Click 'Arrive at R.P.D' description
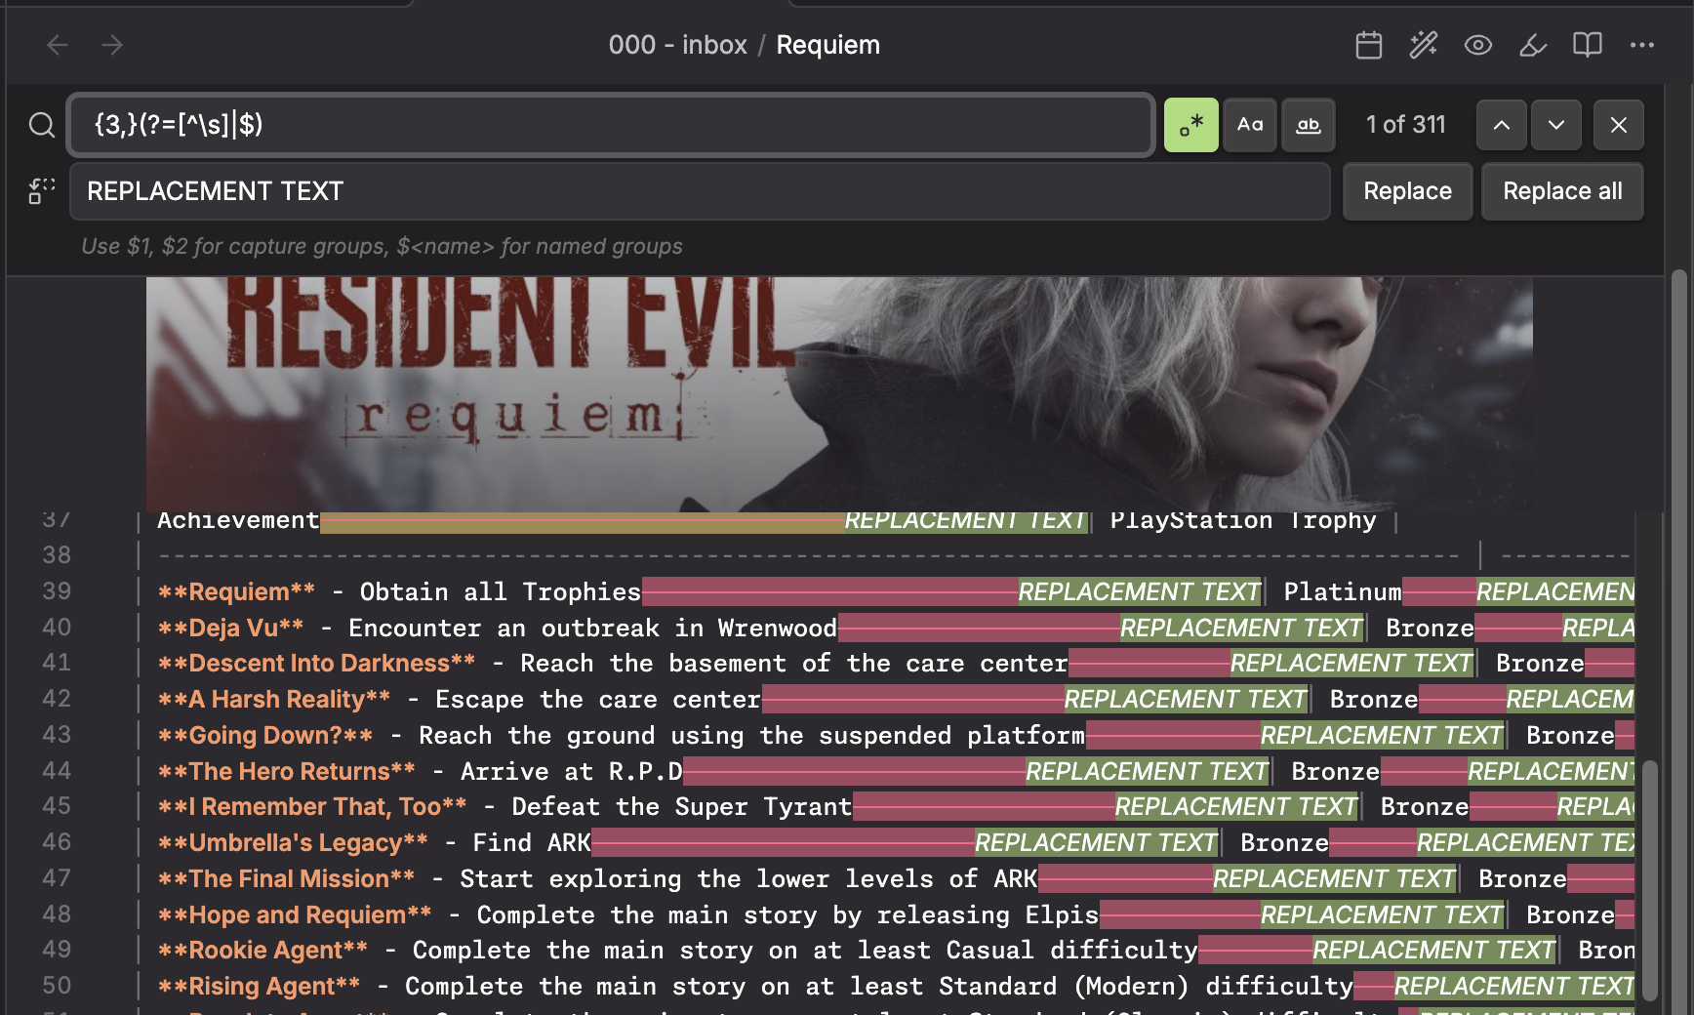 pos(572,772)
